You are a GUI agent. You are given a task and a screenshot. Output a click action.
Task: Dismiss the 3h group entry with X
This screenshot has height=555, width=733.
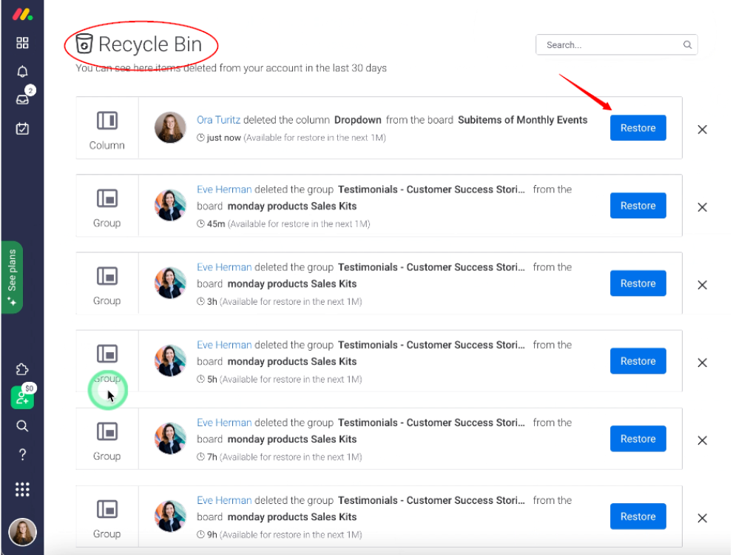pos(702,285)
